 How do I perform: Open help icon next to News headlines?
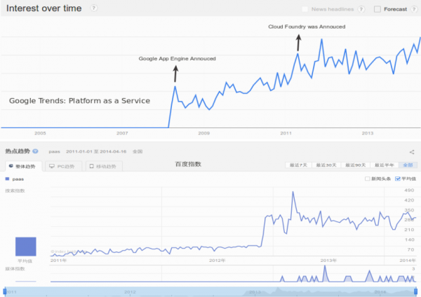361,9
